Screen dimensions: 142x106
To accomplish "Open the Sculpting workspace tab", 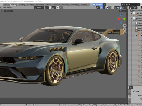I will click(22, 5).
